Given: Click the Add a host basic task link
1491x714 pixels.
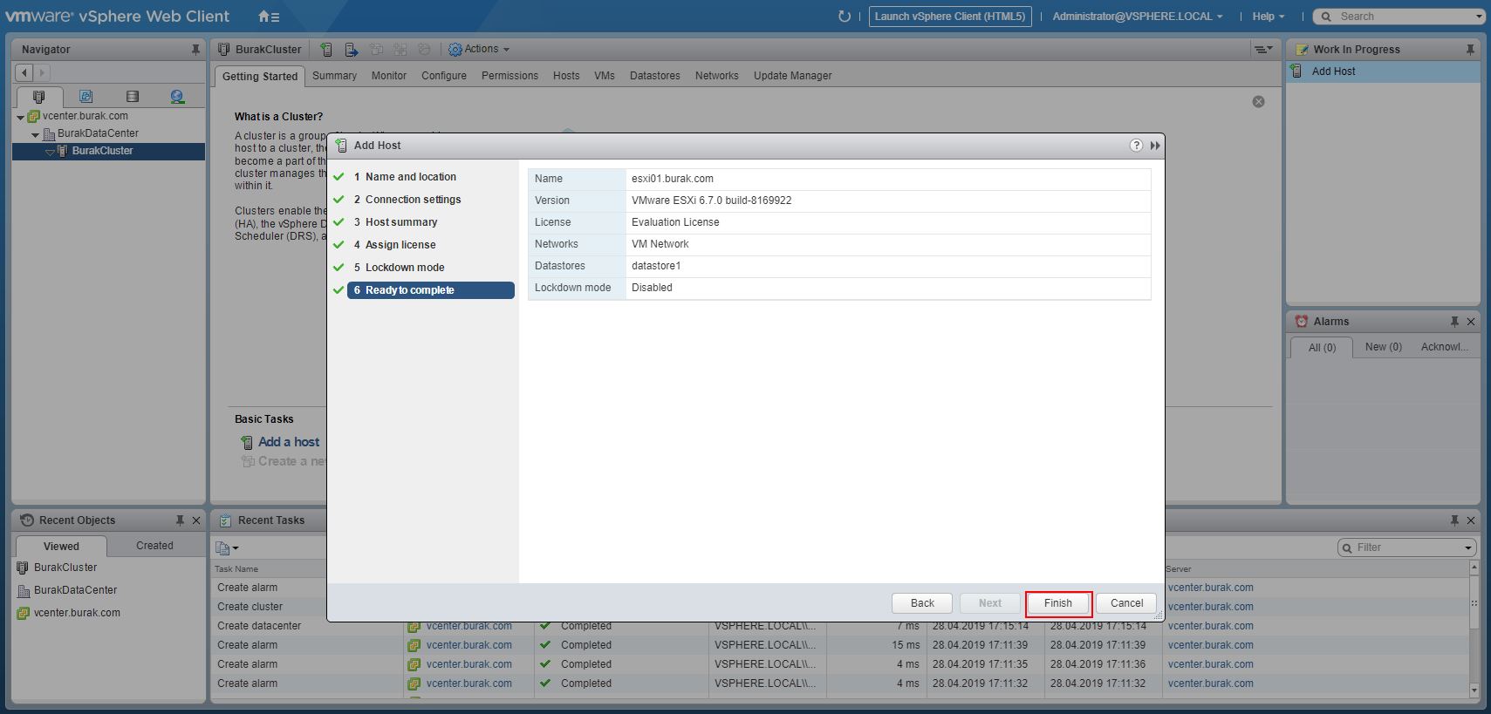Looking at the screenshot, I should [289, 442].
